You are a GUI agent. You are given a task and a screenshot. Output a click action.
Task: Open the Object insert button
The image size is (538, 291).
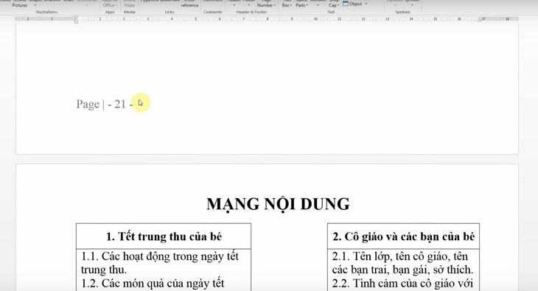click(352, 4)
